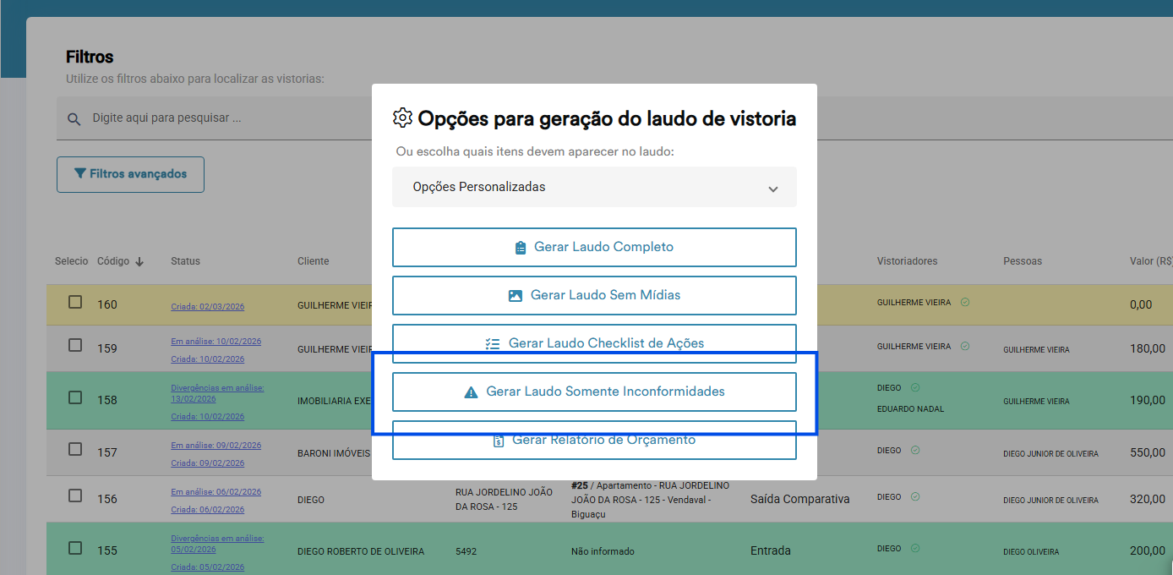
Task: Click the image icon on Gerar Laudo Sem Mídias
Action: click(x=514, y=295)
